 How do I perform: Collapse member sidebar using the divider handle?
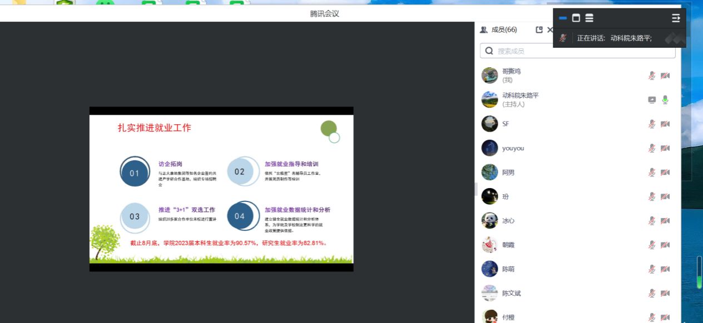(476, 189)
